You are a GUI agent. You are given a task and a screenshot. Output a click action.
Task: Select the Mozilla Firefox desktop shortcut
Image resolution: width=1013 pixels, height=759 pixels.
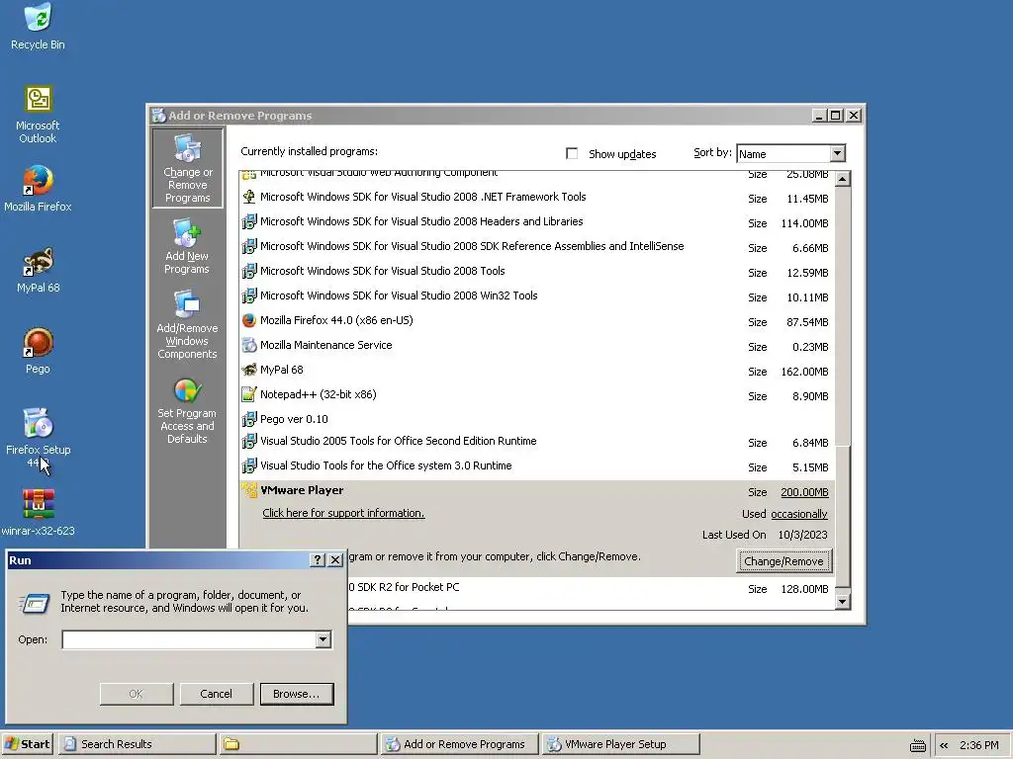38,189
